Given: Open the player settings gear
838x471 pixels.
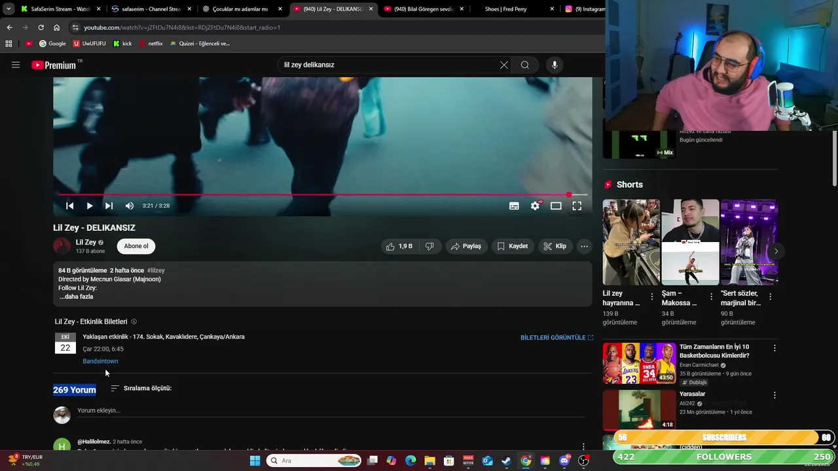Looking at the screenshot, I should tap(535, 205).
